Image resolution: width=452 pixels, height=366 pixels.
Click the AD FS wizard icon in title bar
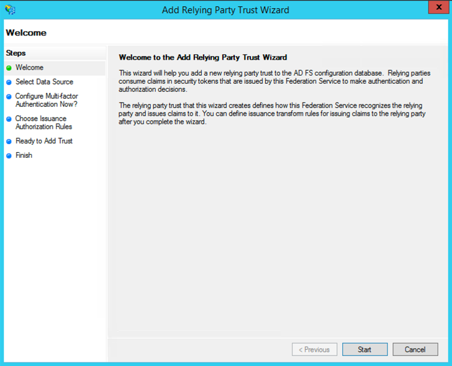(x=9, y=10)
